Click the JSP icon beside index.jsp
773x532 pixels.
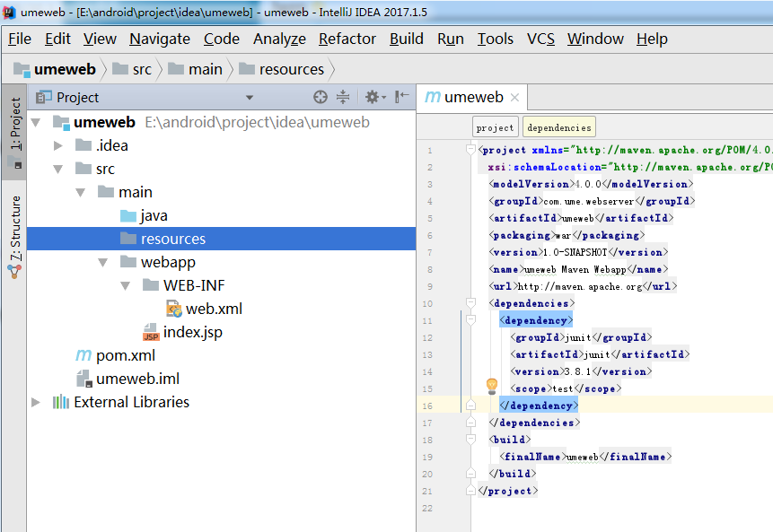[x=152, y=331]
